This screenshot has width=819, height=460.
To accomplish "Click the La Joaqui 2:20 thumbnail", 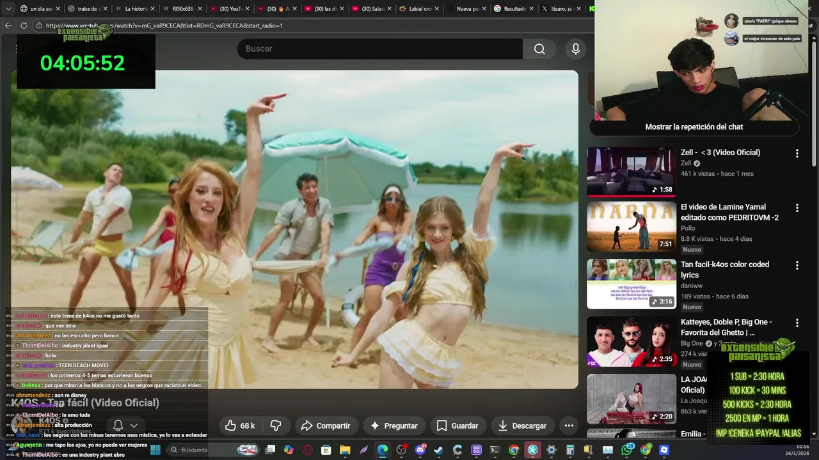I will tap(632, 399).
